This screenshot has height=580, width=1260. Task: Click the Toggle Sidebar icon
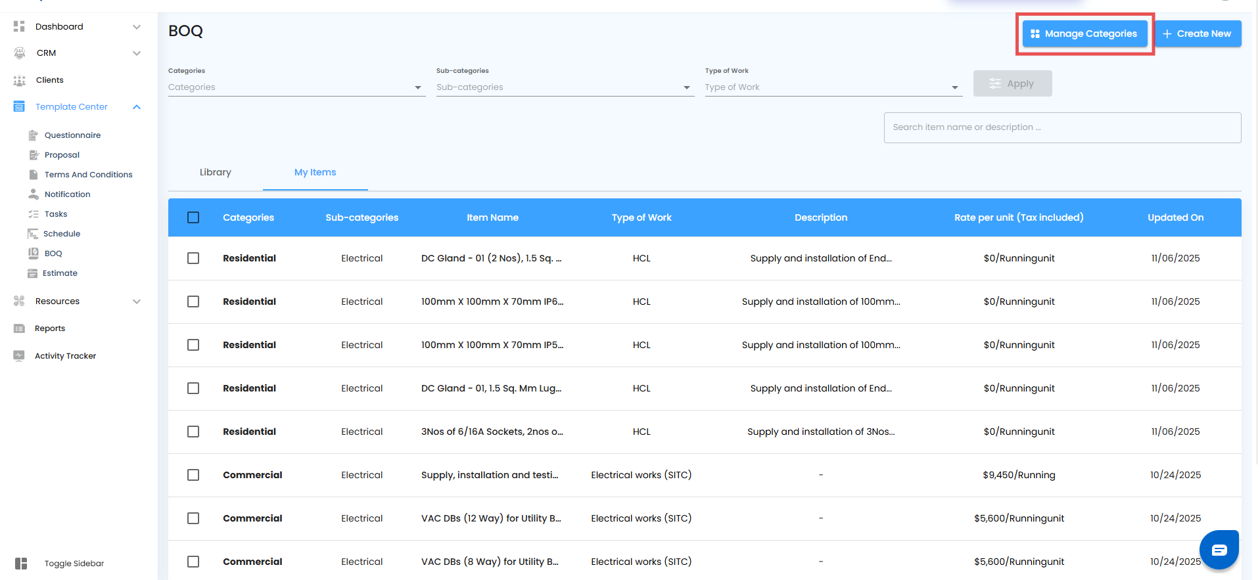point(21,564)
